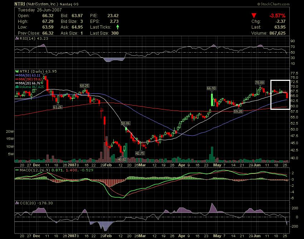Image resolution: width=304 pixels, height=239 pixels.
Task: Click the candlestick icon before NTRI (Daily)
Action: coord(17,72)
